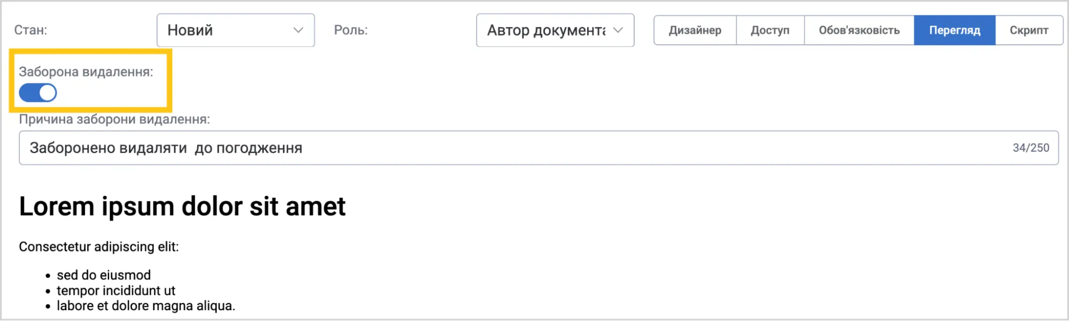Go to the Обов'язковість tab
This screenshot has height=321, width=1069.
coord(859,30)
